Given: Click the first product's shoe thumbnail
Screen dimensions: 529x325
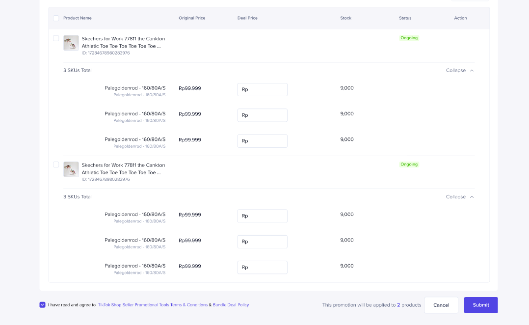Looking at the screenshot, I should (x=71, y=43).
